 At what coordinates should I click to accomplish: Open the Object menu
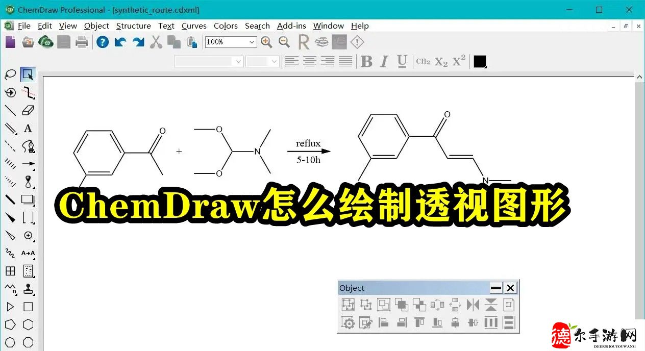coord(96,26)
